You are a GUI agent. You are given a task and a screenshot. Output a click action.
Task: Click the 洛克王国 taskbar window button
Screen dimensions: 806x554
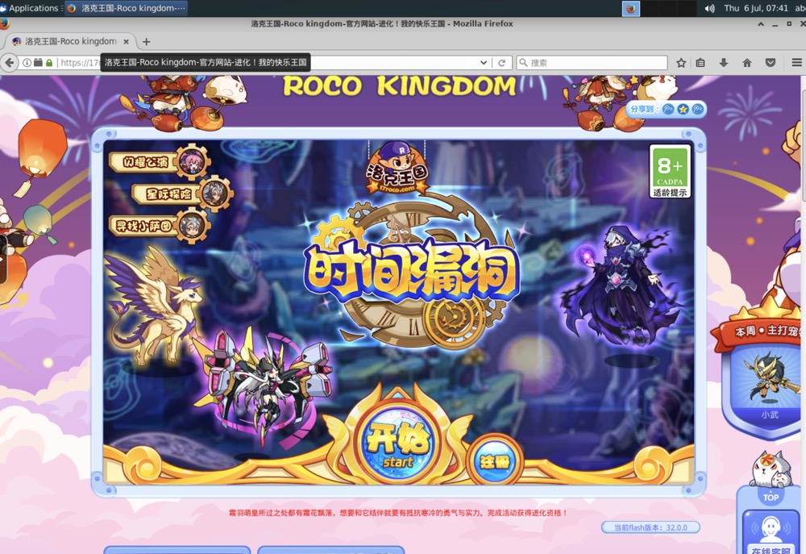(x=126, y=8)
